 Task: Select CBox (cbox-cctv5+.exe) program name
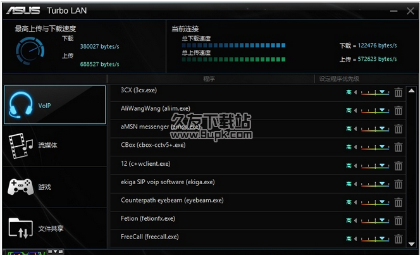coord(153,145)
